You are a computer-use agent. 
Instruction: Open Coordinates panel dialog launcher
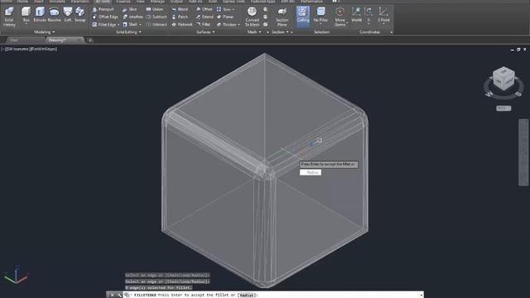pyautogui.click(x=392, y=32)
